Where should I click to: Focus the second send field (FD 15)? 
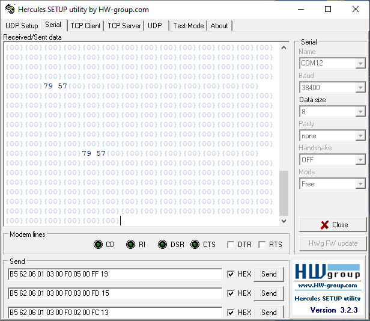(x=115, y=293)
